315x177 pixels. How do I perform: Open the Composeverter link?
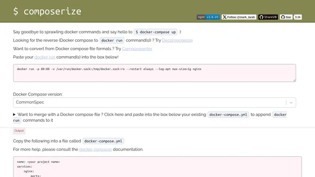point(137,49)
